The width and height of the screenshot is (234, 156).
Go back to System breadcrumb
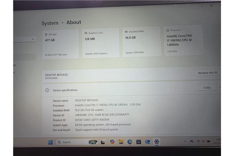click(x=50, y=23)
